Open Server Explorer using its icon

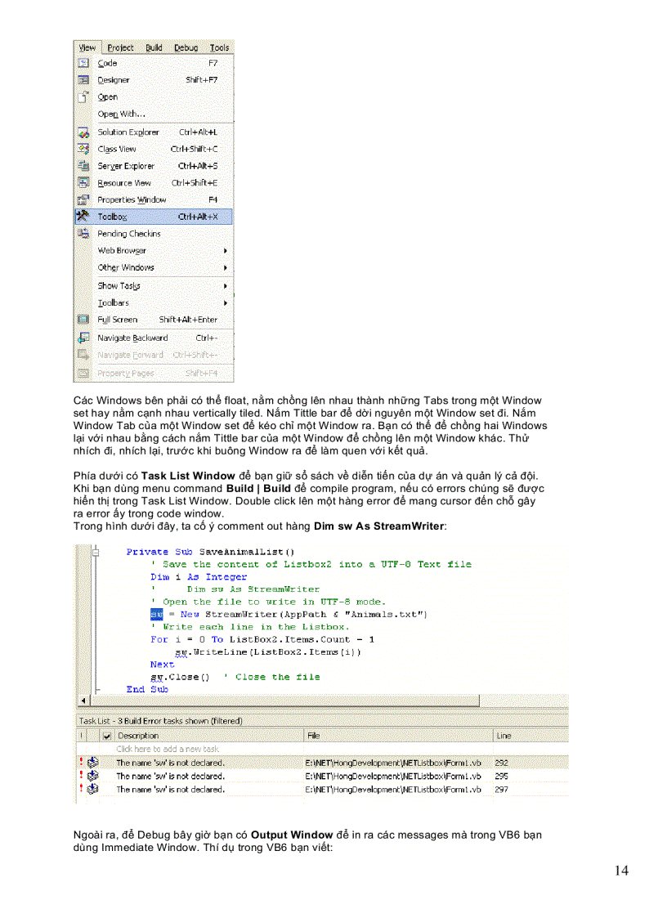83,166
